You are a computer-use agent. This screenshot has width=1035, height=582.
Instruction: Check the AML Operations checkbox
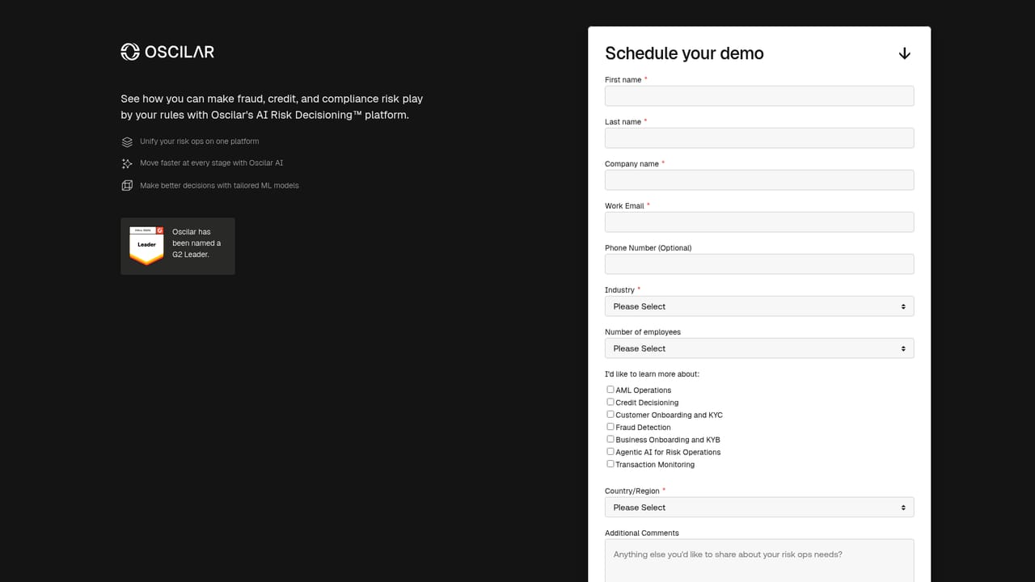(610, 390)
